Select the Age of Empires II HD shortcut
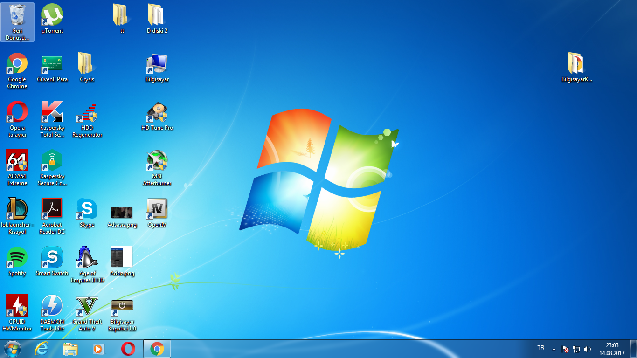This screenshot has height=358, width=637. click(87, 264)
